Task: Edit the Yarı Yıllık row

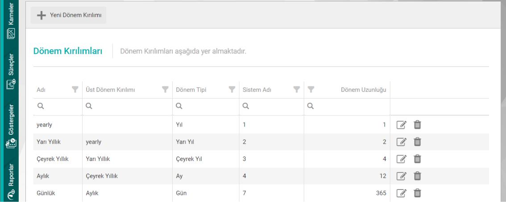Action: point(402,142)
